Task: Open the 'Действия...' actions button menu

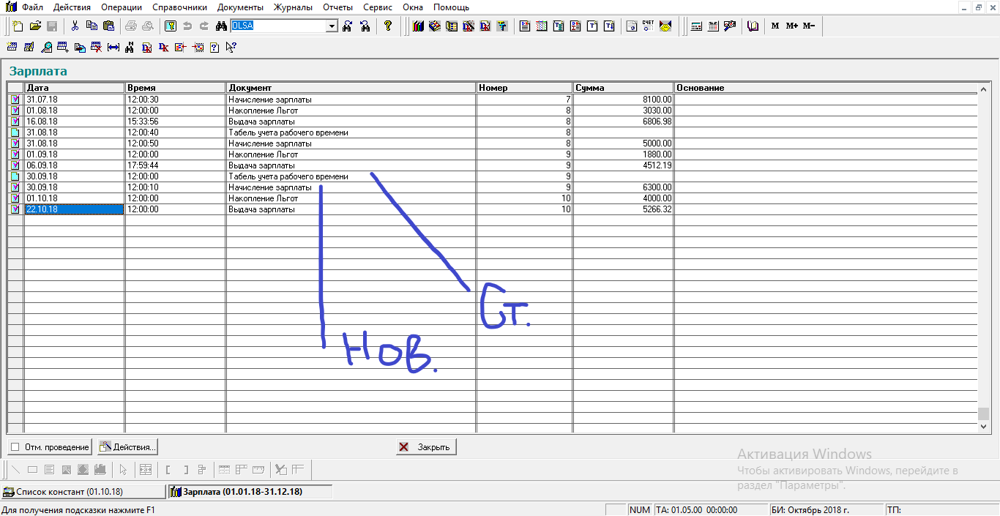Action: coord(127,447)
